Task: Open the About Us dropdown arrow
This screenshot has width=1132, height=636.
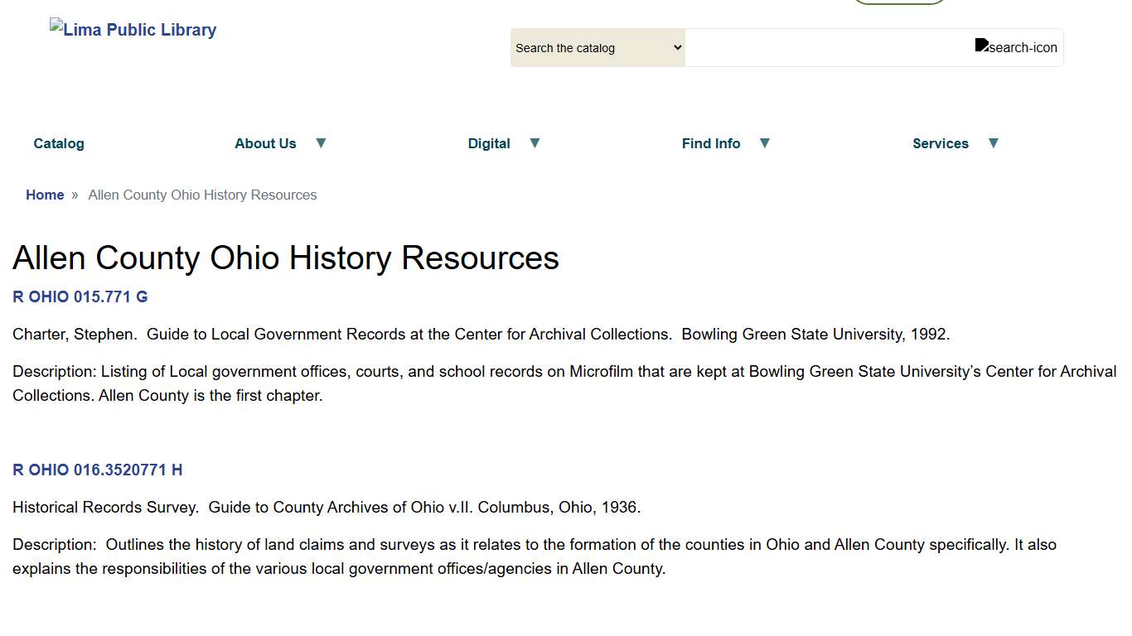Action: coord(322,142)
